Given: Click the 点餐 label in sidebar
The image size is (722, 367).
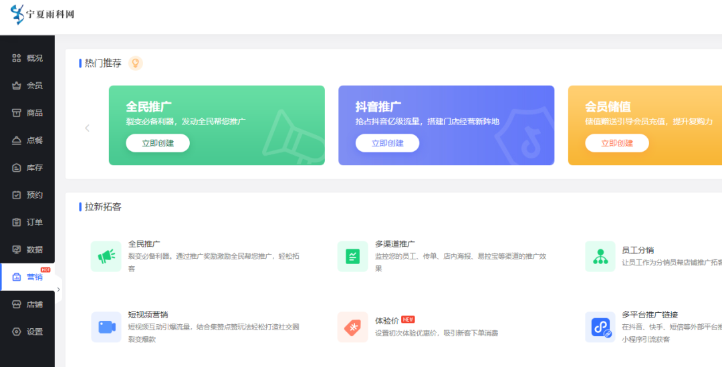Looking at the screenshot, I should [35, 140].
